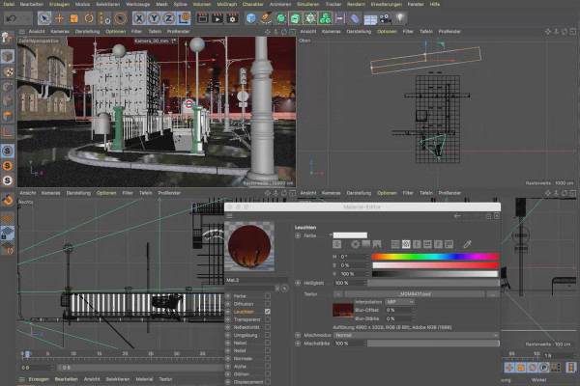The image size is (580, 386).
Task: Toggle world coordinate system icon
Action: (184, 18)
